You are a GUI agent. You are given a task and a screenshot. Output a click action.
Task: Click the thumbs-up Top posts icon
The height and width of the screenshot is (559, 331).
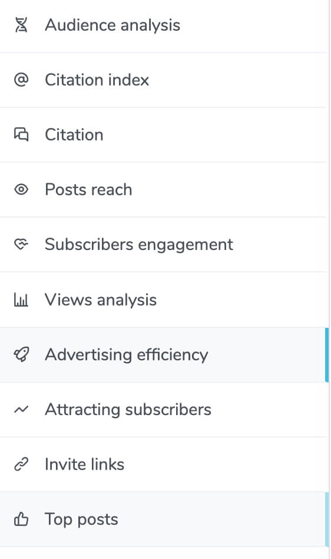21,519
